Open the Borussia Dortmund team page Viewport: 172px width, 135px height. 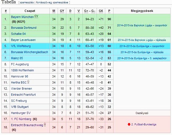tap(24, 28)
